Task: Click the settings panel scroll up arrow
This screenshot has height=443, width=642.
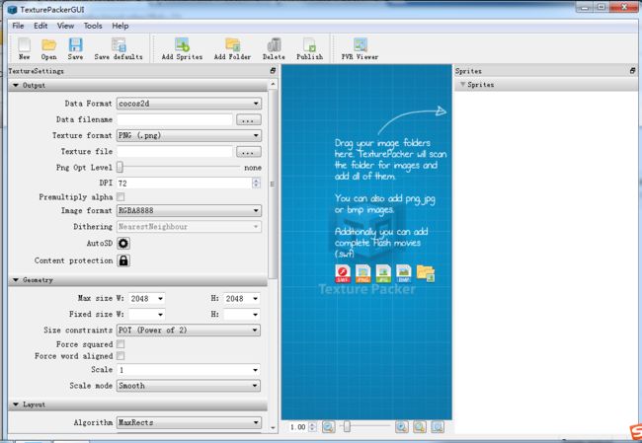Action: coord(273,84)
